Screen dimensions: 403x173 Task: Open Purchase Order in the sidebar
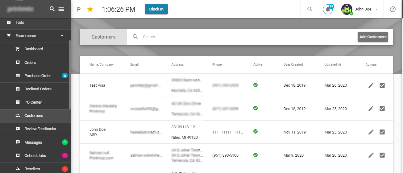(x=38, y=76)
